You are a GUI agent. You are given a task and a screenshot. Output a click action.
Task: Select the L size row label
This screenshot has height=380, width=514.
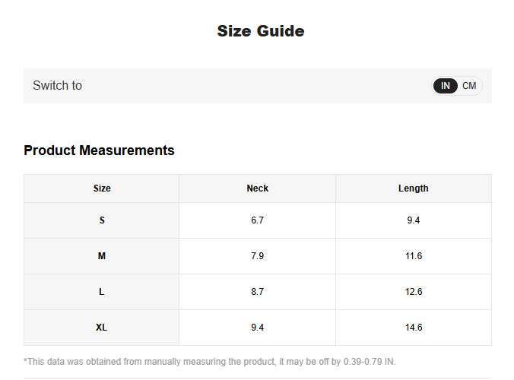coord(102,292)
